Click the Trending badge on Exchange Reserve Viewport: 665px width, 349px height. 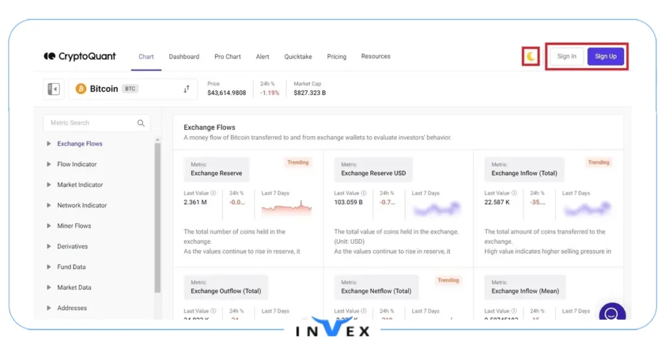click(x=297, y=162)
